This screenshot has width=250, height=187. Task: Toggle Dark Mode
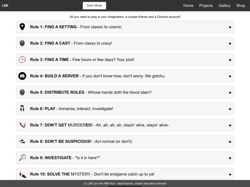pyautogui.click(x=94, y=6)
